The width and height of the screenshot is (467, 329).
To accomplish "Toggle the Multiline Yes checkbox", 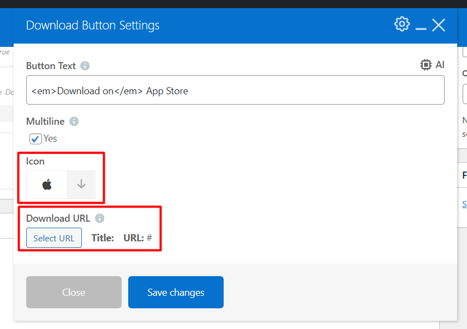I will click(x=35, y=138).
